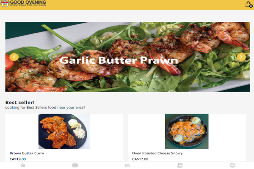Click the cart item count badge
The width and height of the screenshot is (254, 169).
(x=251, y=6)
